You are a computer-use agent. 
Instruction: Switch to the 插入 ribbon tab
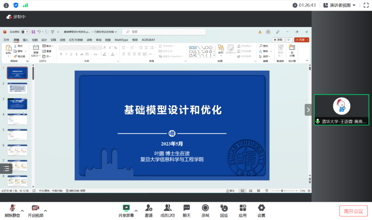[25, 40]
